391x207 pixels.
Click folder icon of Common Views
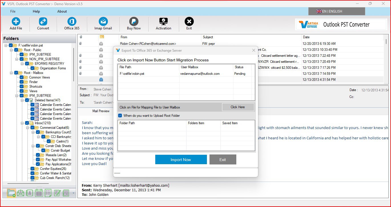point(26,77)
